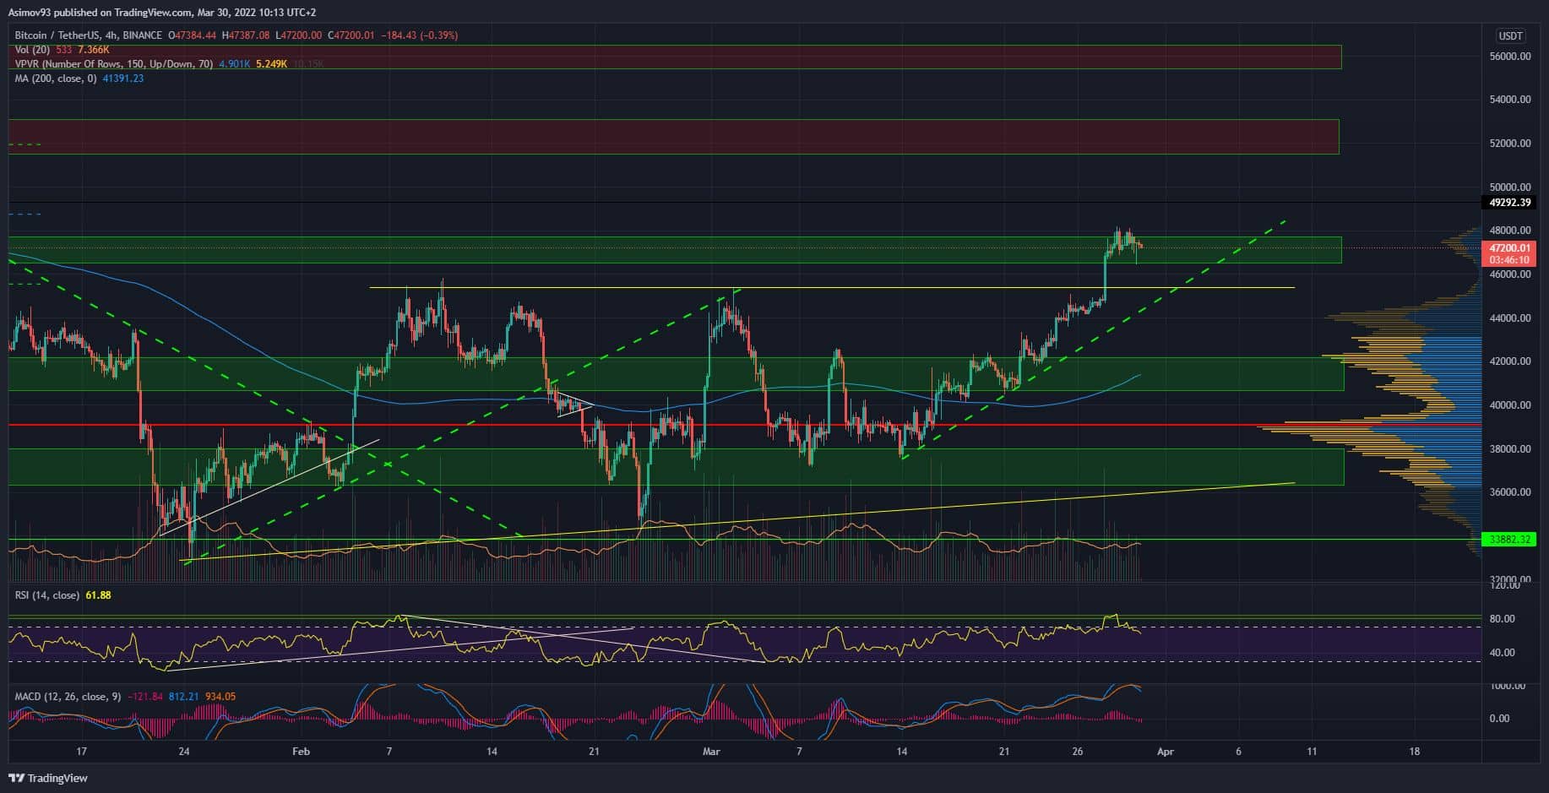Click the 42000.00 price axis label
Screen dimensions: 1549x793
pyautogui.click(x=1510, y=361)
